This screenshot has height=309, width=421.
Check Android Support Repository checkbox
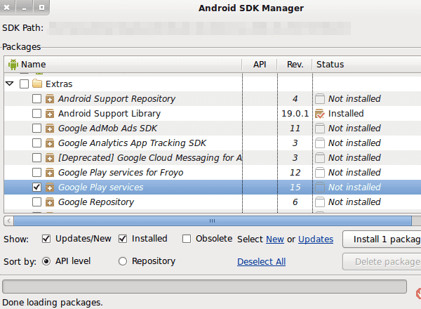pos(36,98)
